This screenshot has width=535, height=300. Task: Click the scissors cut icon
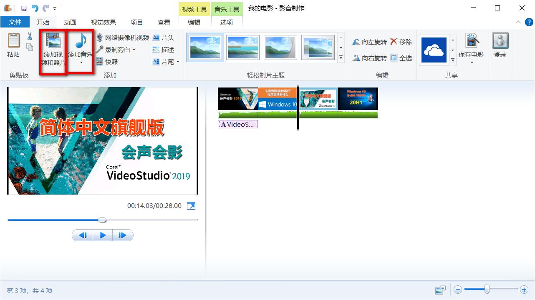(x=30, y=36)
